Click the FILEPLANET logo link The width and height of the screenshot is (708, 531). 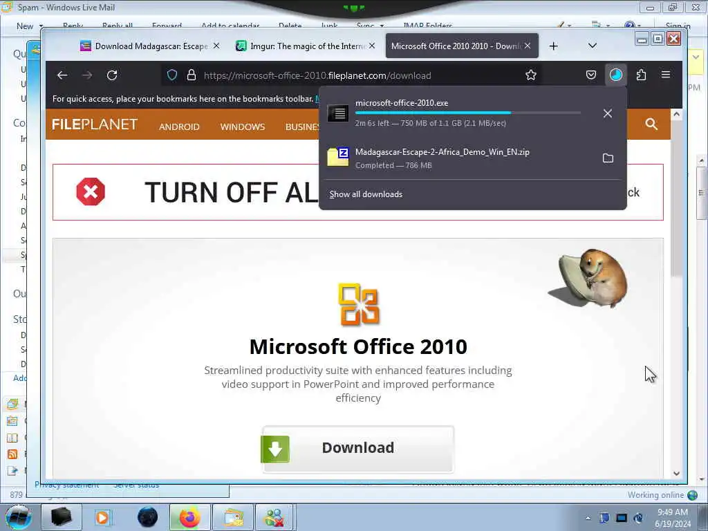[95, 124]
